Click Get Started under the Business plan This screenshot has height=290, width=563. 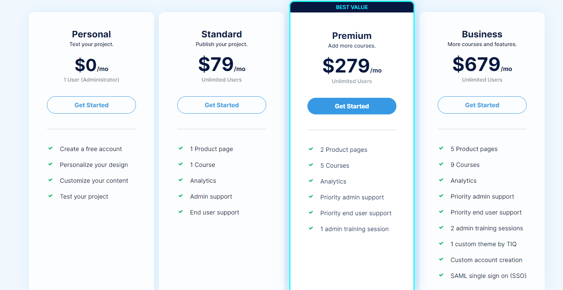482,105
